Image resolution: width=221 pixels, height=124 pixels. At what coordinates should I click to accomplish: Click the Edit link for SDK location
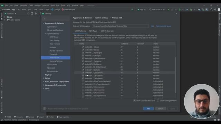tap(152, 26)
